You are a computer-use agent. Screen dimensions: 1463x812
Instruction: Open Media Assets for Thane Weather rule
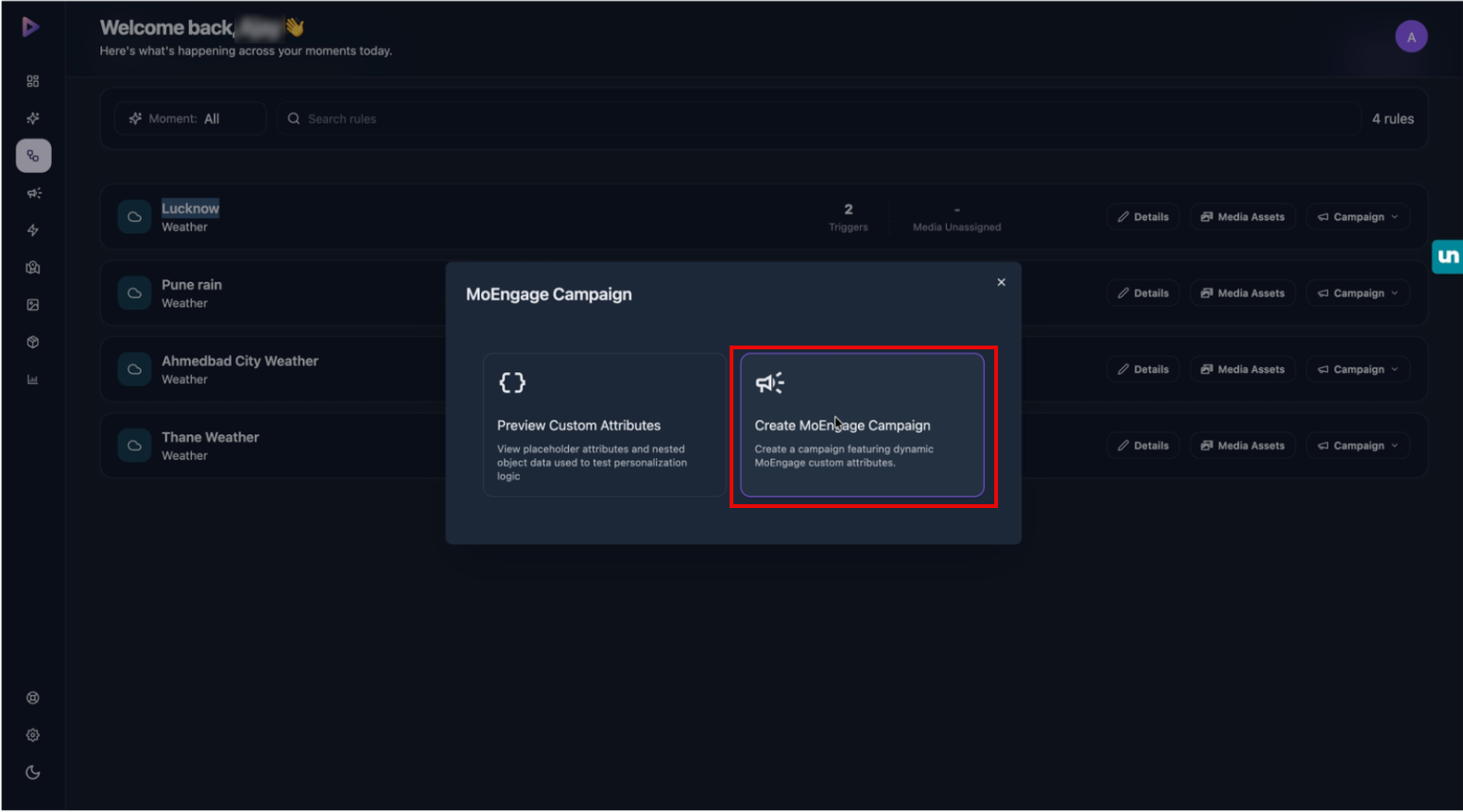coord(1243,446)
